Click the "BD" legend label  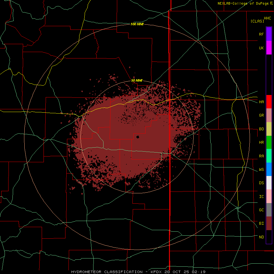[261, 129]
